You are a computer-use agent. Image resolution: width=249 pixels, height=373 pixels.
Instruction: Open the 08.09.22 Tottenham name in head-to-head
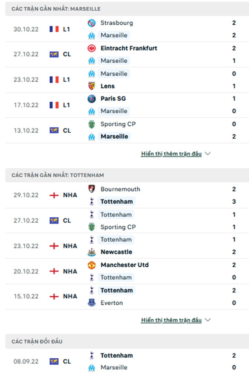coord(117,355)
